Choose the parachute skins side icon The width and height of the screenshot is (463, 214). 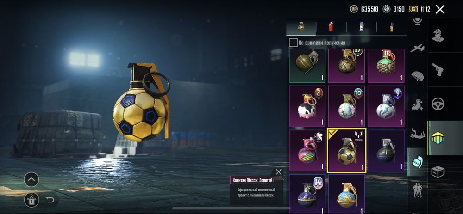(418, 76)
